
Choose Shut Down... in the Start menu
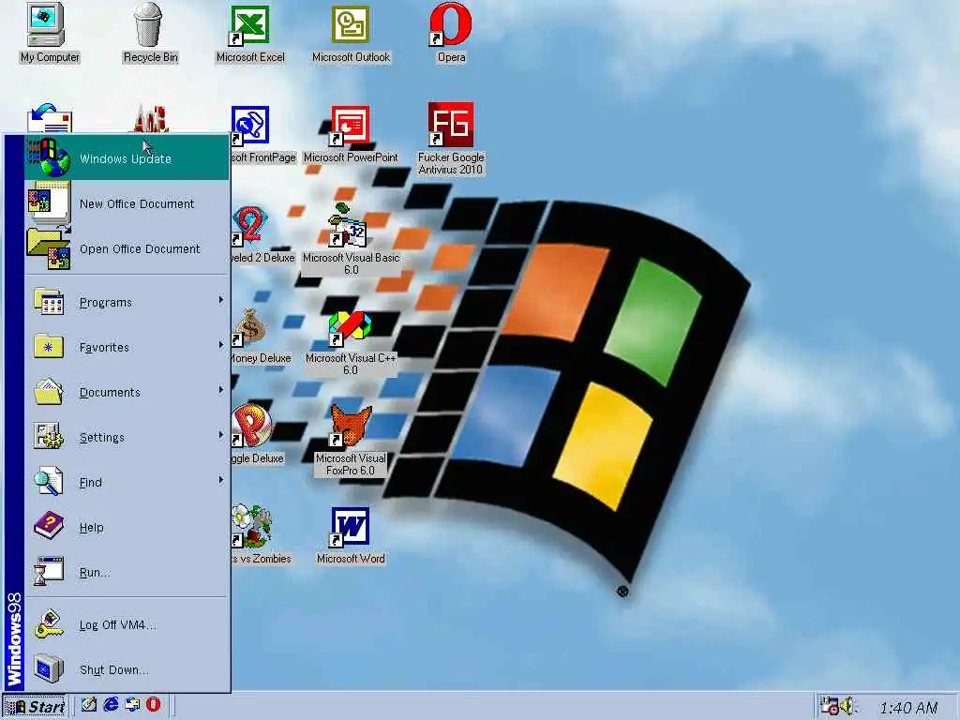pos(127,669)
